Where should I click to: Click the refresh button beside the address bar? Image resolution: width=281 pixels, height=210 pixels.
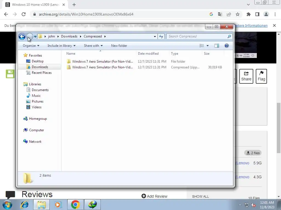(161, 36)
